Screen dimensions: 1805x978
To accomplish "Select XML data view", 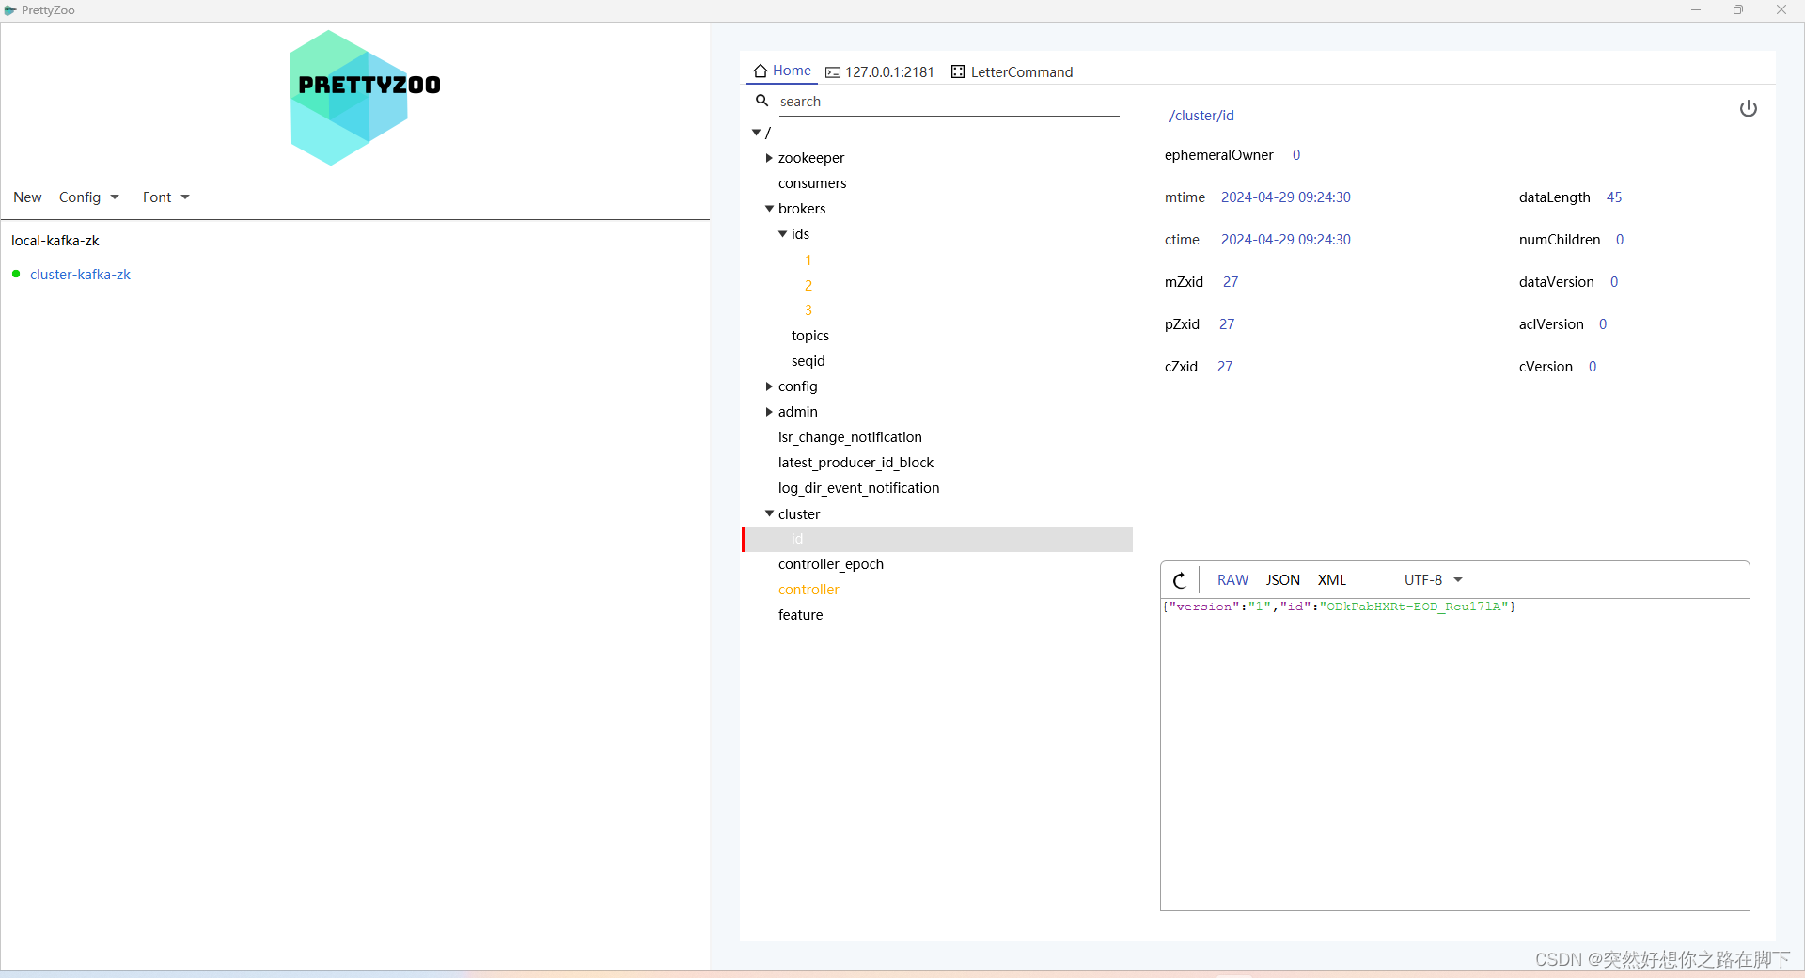I will 1332,580.
